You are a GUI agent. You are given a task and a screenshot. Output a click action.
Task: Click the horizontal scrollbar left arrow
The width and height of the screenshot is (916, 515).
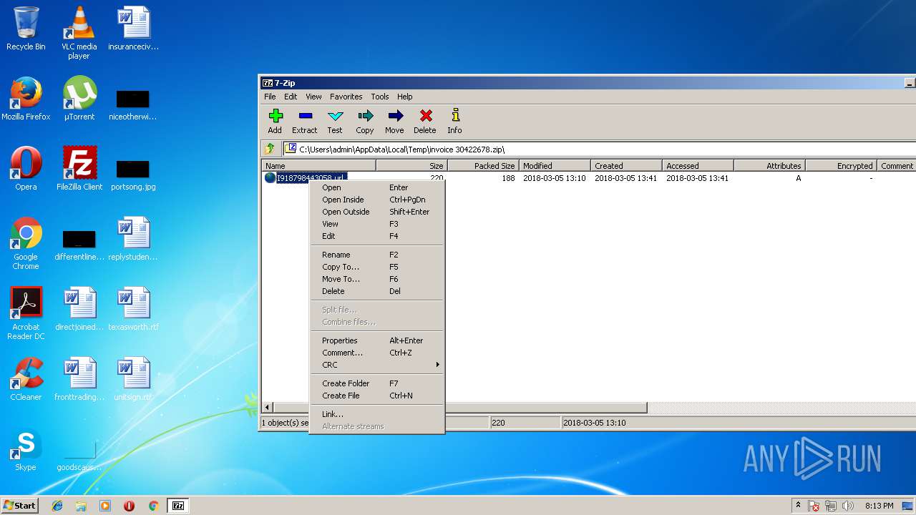[268, 408]
